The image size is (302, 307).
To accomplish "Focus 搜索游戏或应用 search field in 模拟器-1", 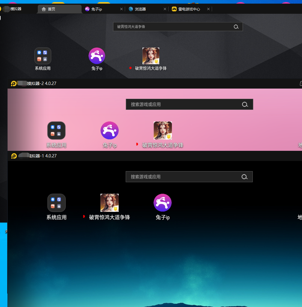I will coord(189,177).
